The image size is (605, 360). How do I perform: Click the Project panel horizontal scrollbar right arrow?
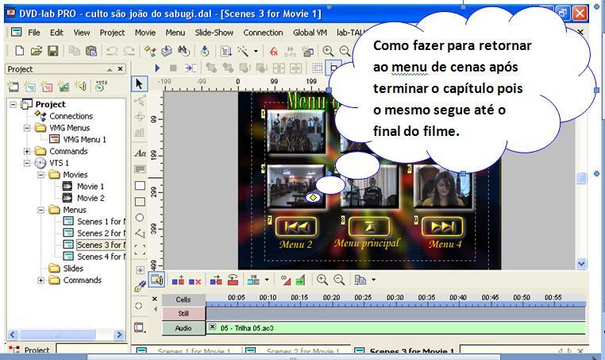[x=119, y=335]
